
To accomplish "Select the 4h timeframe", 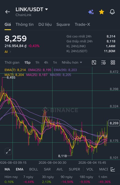I will [46, 62].
